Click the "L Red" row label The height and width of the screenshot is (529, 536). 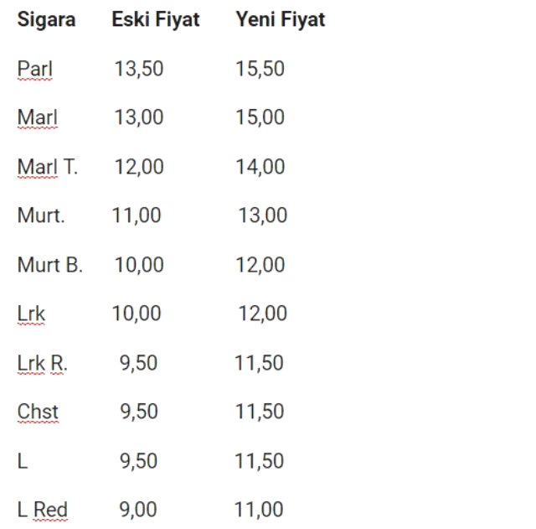coord(42,510)
